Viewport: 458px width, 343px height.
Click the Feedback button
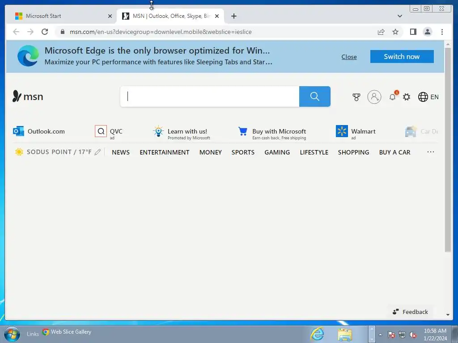pyautogui.click(x=411, y=312)
